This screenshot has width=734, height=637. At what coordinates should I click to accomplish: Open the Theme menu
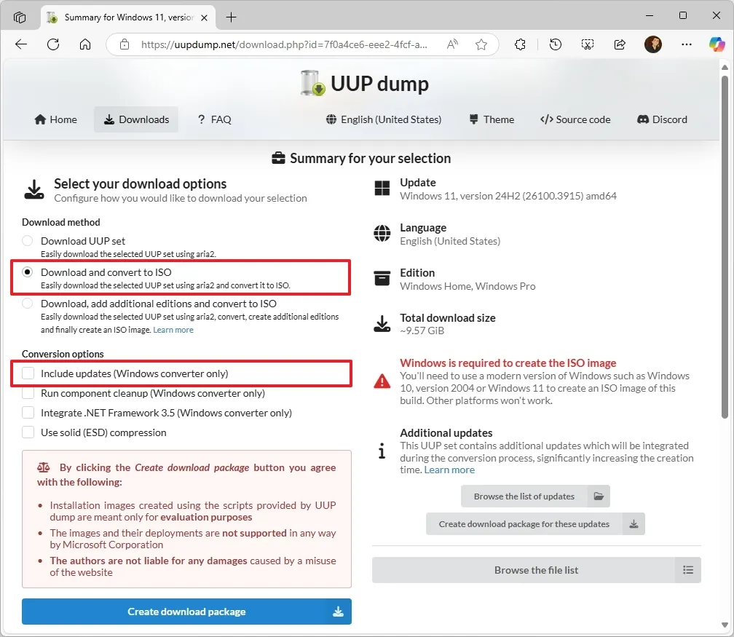pyautogui.click(x=492, y=119)
